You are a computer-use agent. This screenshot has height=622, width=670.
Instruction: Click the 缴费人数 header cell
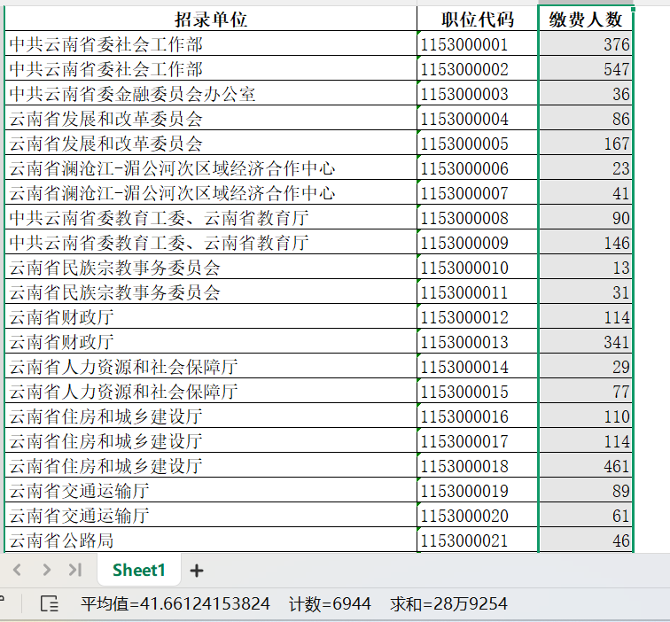pos(586,19)
